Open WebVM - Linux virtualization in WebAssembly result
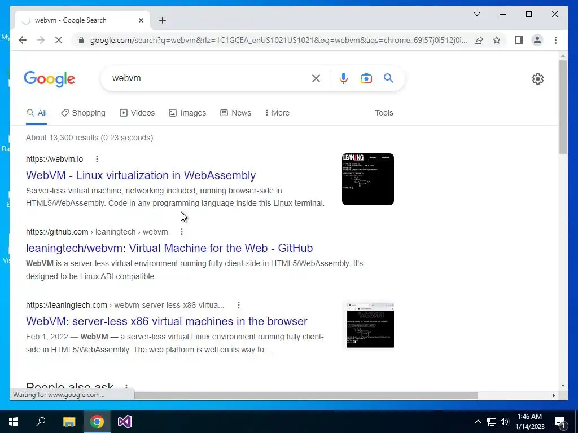578x433 pixels. [141, 175]
